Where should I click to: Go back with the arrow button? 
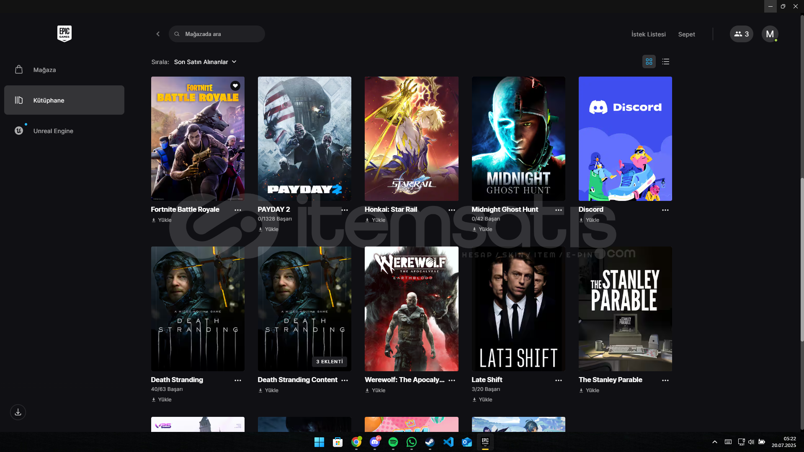pyautogui.click(x=158, y=34)
